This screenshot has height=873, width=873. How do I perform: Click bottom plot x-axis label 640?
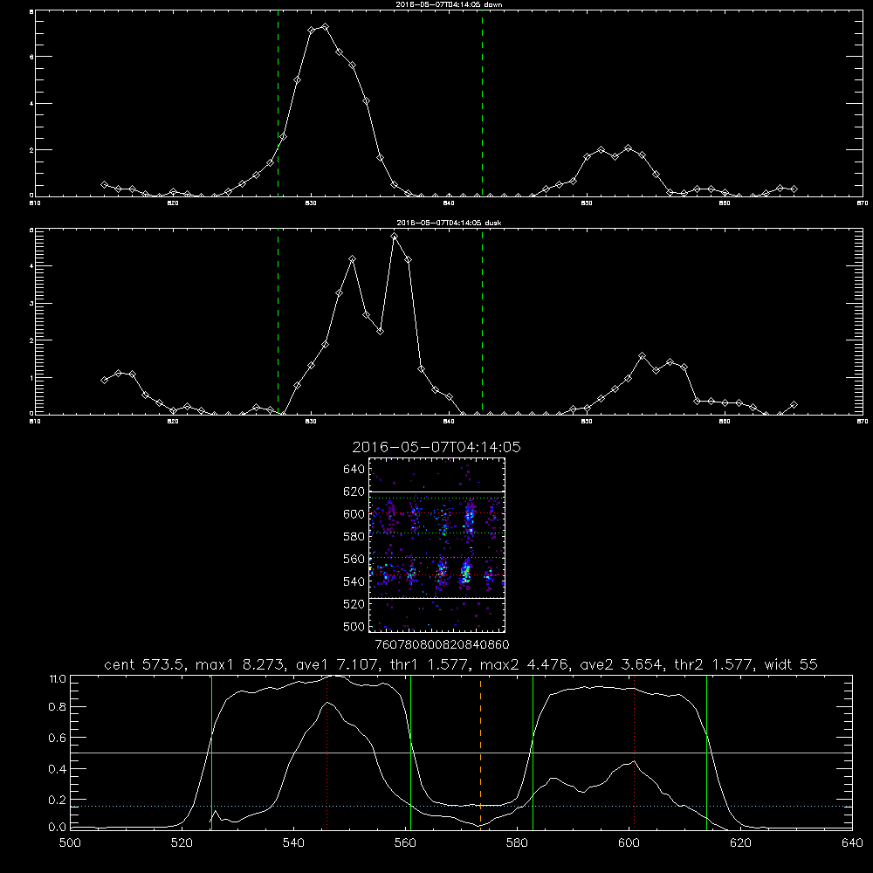(852, 843)
